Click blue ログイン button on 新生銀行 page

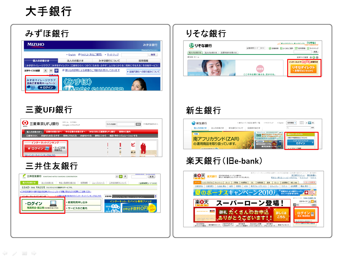(x=300, y=142)
